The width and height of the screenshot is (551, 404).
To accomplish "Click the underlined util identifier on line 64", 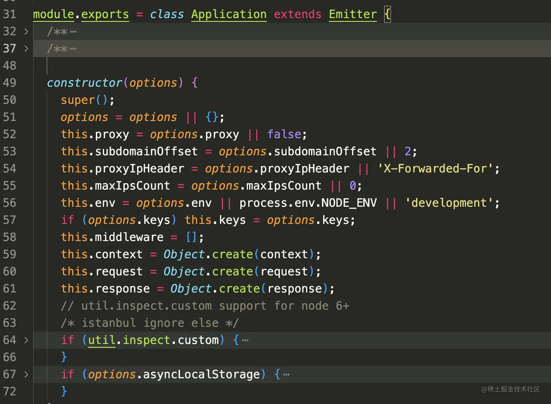I will click(102, 340).
